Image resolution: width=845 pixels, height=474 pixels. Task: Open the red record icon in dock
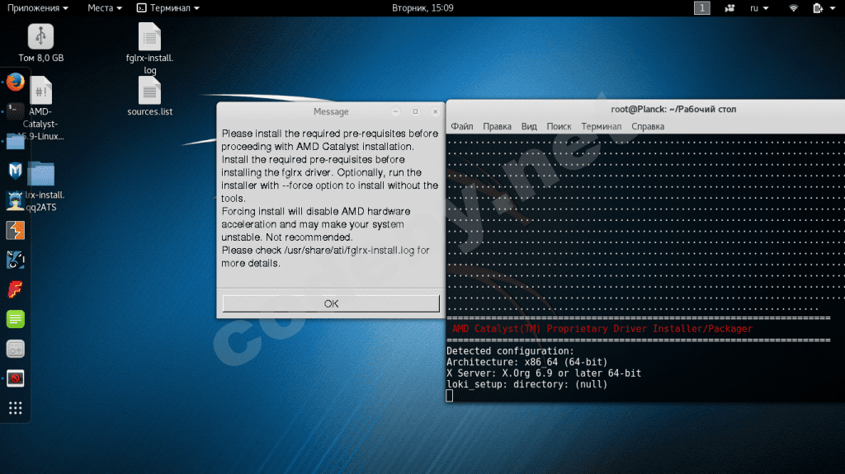tap(15, 378)
